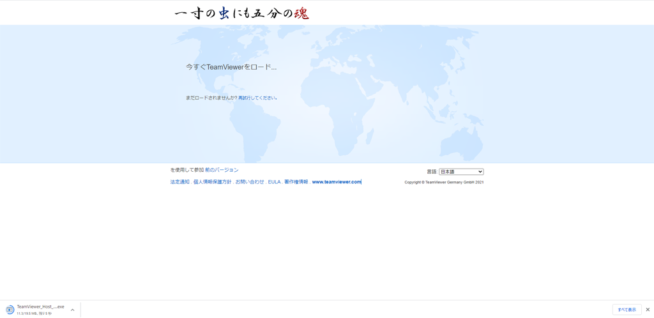The height and width of the screenshot is (318, 654).
Task: Click the TeamViewer_Host exe file icon in downloads bar
Action: 10,310
